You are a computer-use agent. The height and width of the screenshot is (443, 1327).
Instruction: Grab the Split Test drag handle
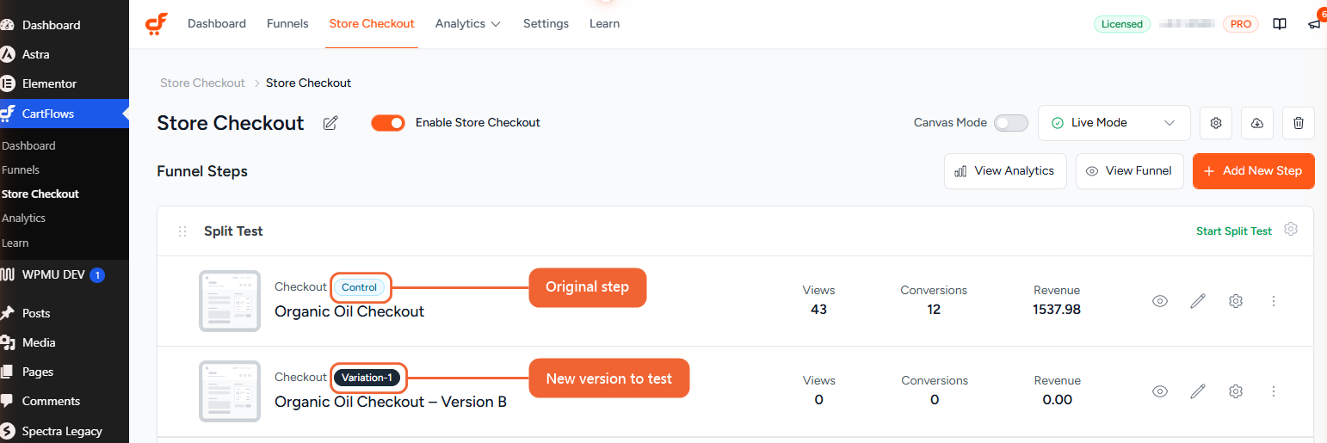point(182,231)
